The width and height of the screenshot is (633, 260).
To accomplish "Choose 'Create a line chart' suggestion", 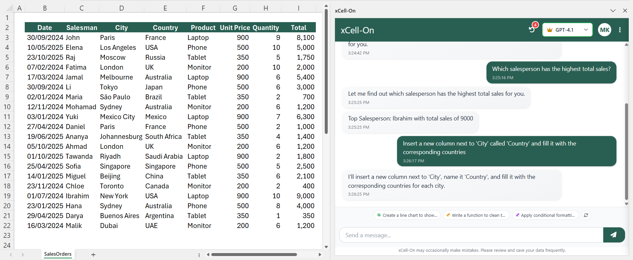I will 407,215.
